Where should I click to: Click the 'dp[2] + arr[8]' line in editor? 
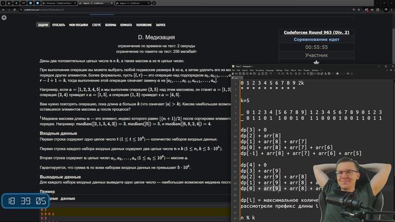260,136
